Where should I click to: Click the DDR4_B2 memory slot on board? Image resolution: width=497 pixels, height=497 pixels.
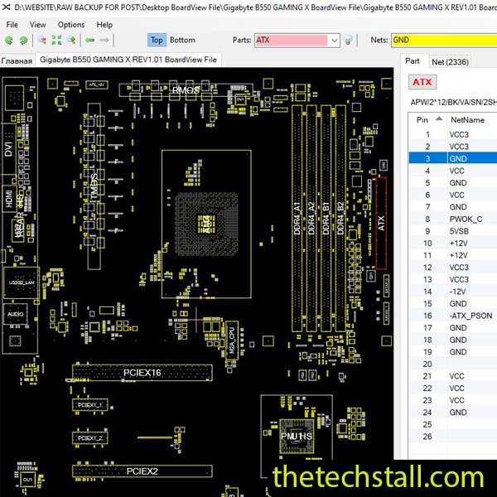[x=340, y=219]
